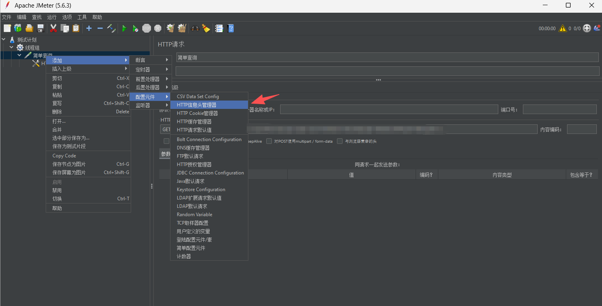Open the Help question mark icon

click(x=230, y=28)
